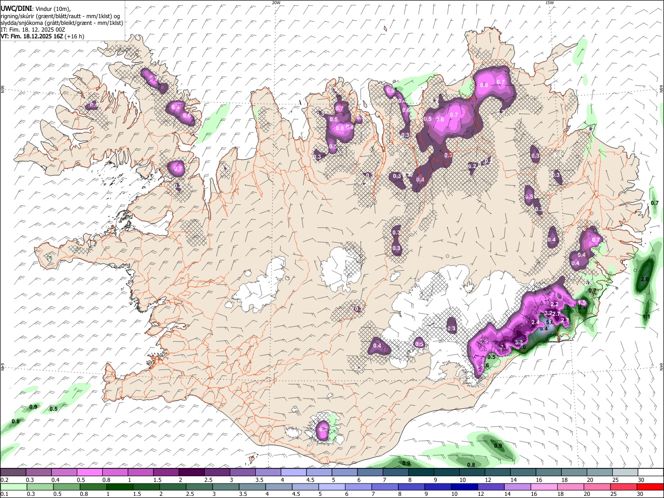
Task: Select the 20 swatch in the lower rain scale
Action: [597, 487]
